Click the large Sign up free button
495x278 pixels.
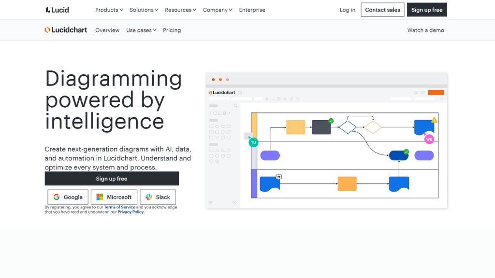click(112, 179)
